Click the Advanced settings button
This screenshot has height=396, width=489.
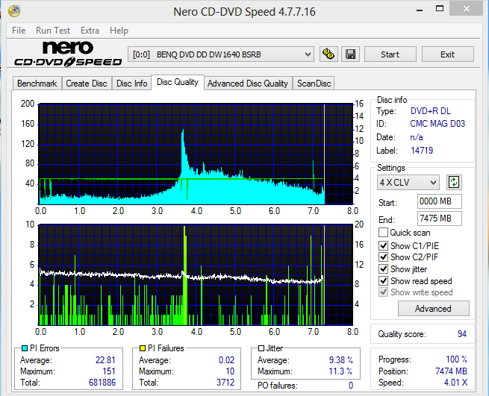tap(433, 309)
